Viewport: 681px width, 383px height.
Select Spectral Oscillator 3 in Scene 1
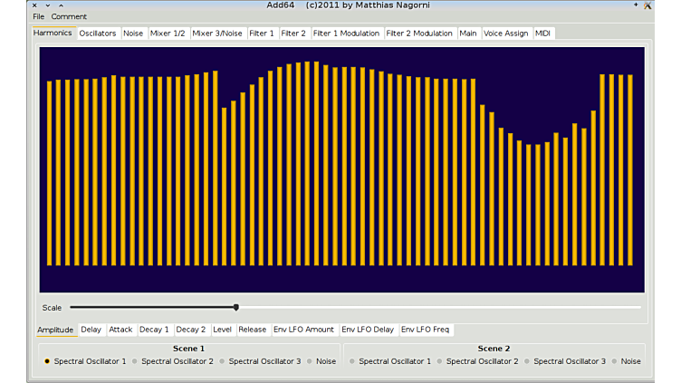[x=223, y=361]
